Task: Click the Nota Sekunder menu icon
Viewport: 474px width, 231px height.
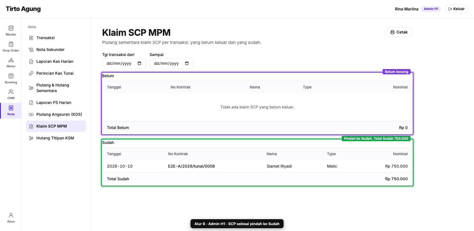Action: click(31, 50)
